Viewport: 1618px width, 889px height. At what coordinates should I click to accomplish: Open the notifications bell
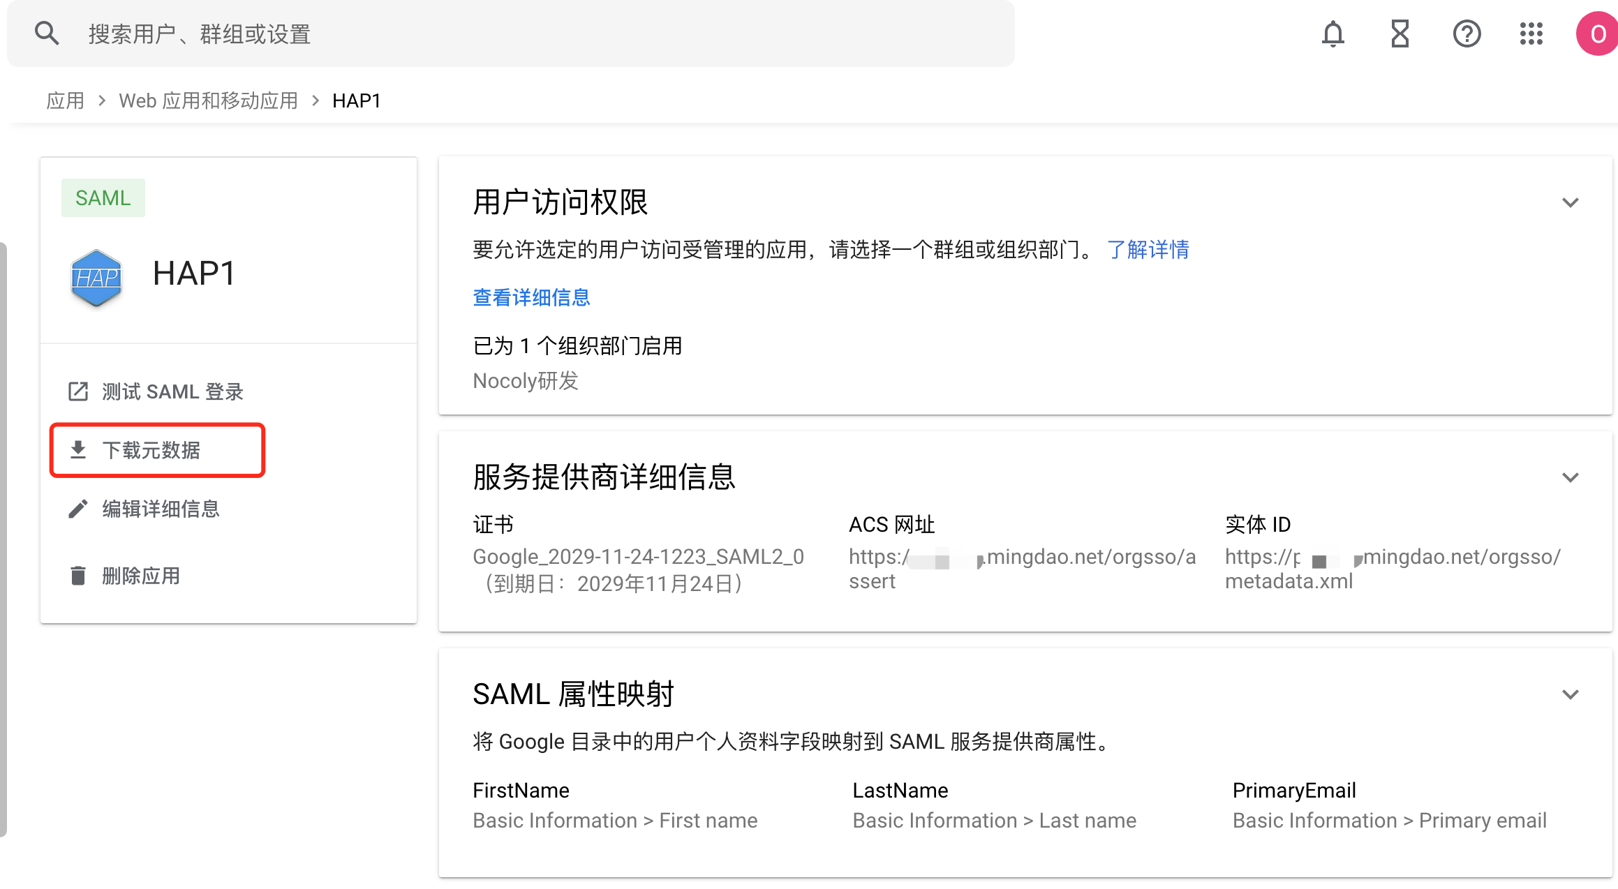pos(1333,33)
